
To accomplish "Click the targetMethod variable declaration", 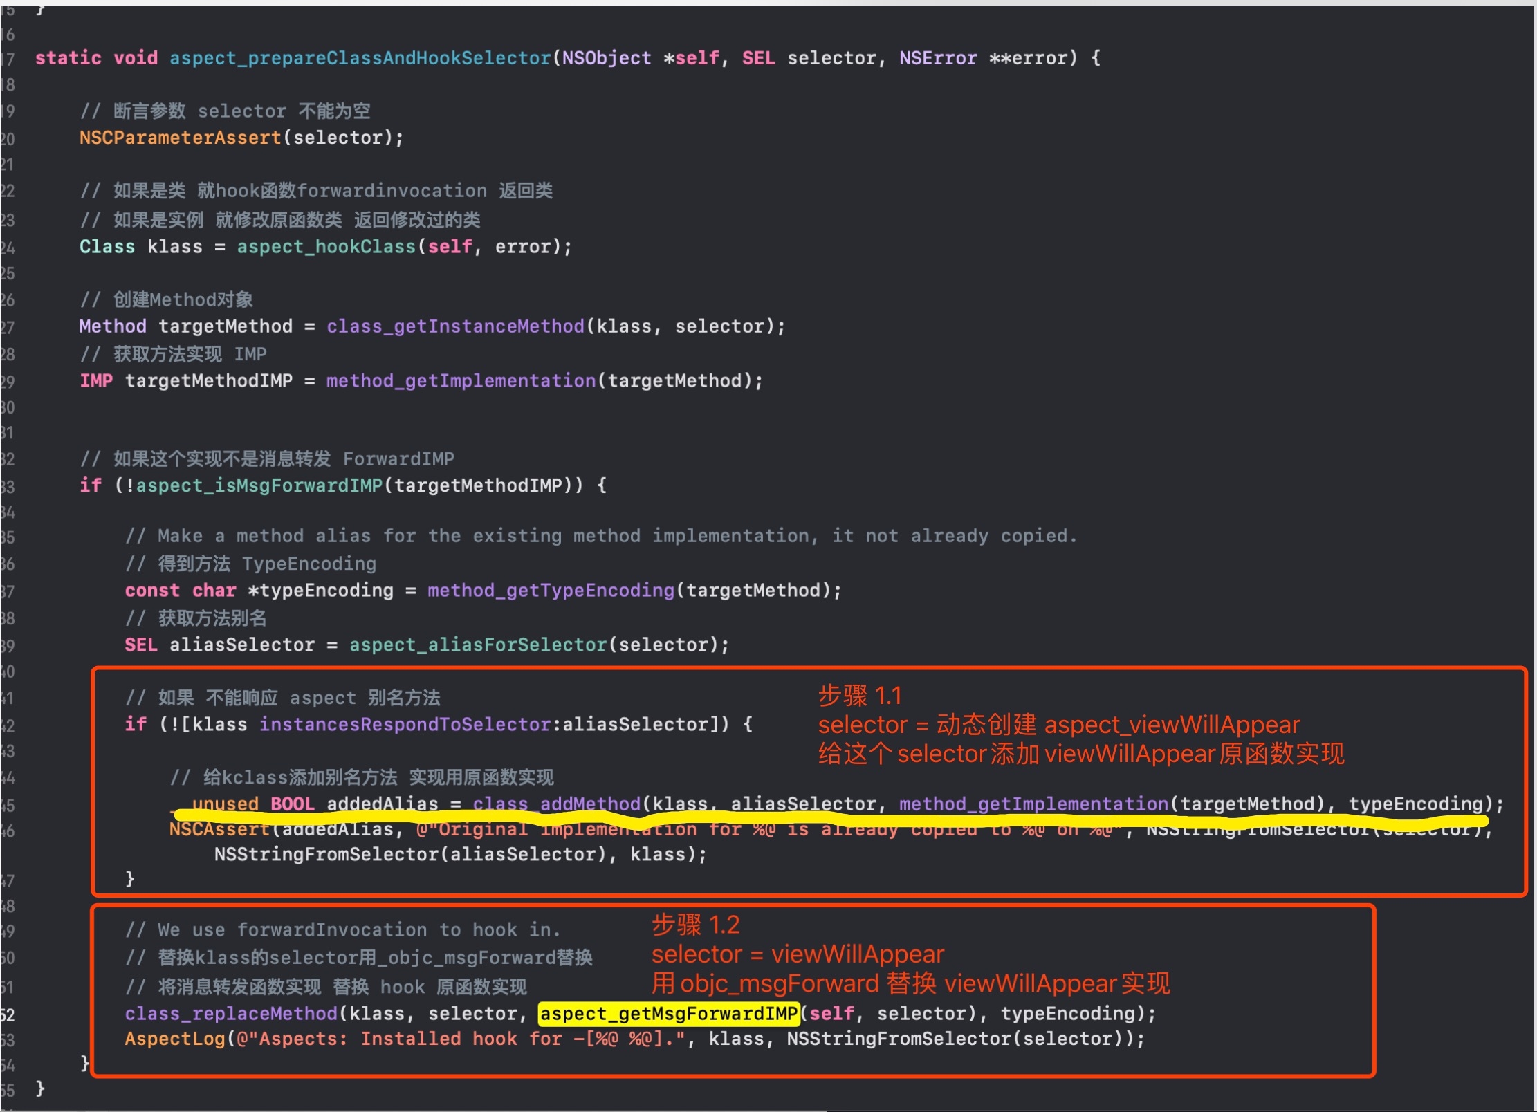I will pyautogui.click(x=226, y=326).
